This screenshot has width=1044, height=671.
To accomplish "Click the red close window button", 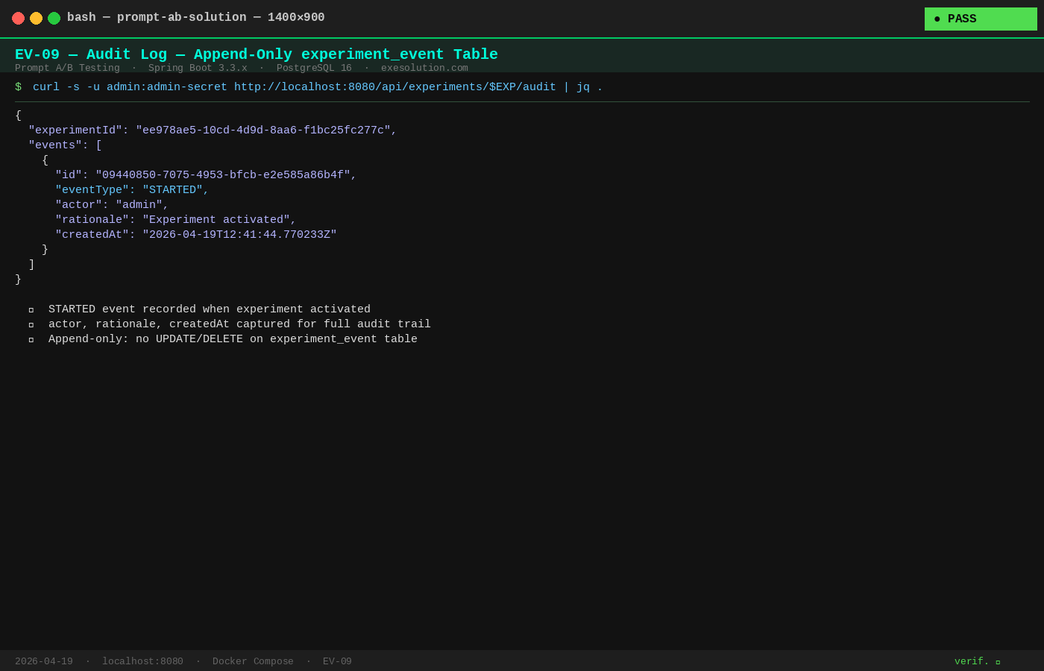I will 18,18.
